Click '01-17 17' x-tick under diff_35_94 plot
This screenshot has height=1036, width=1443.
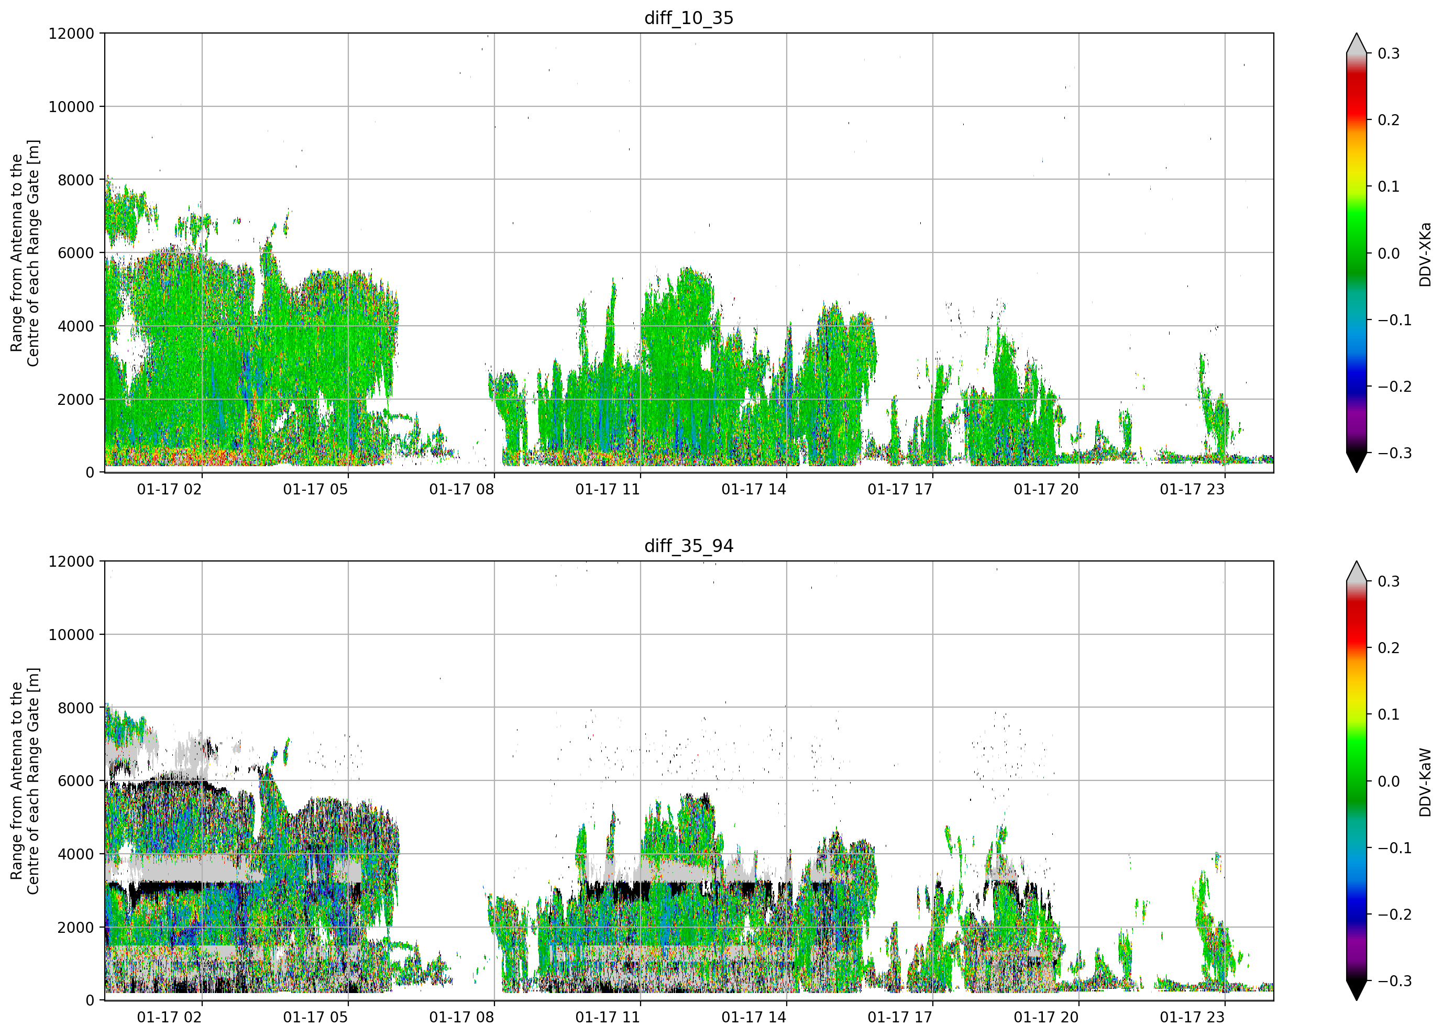(x=900, y=1018)
